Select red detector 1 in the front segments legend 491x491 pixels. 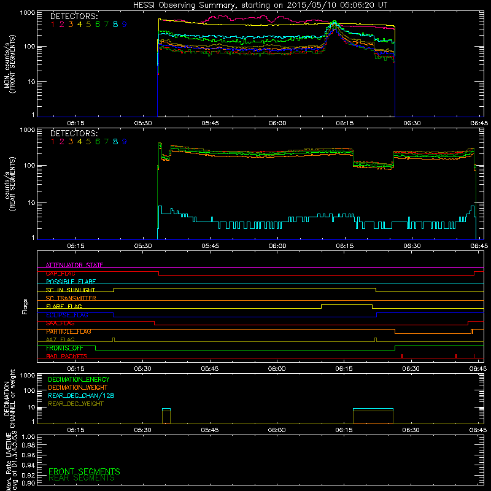(53, 24)
